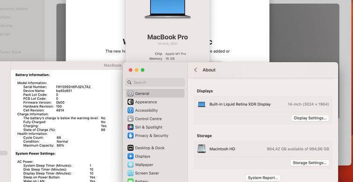The image size is (353, 182).
Task: Click Display Sleep Timer (Minutes) row
Action: click(x=59, y=174)
